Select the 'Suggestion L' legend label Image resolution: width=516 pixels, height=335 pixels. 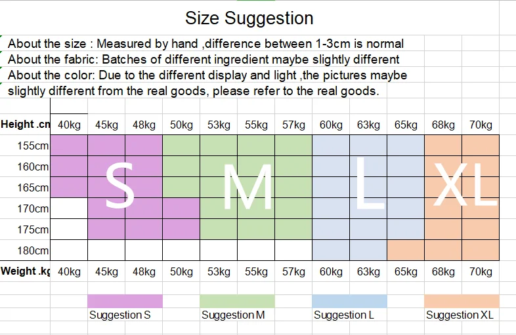pos(344,315)
